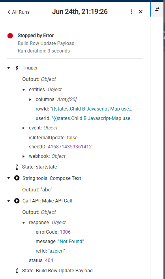Open the three-dot more options menu
165x279 pixels.
click(132, 12)
